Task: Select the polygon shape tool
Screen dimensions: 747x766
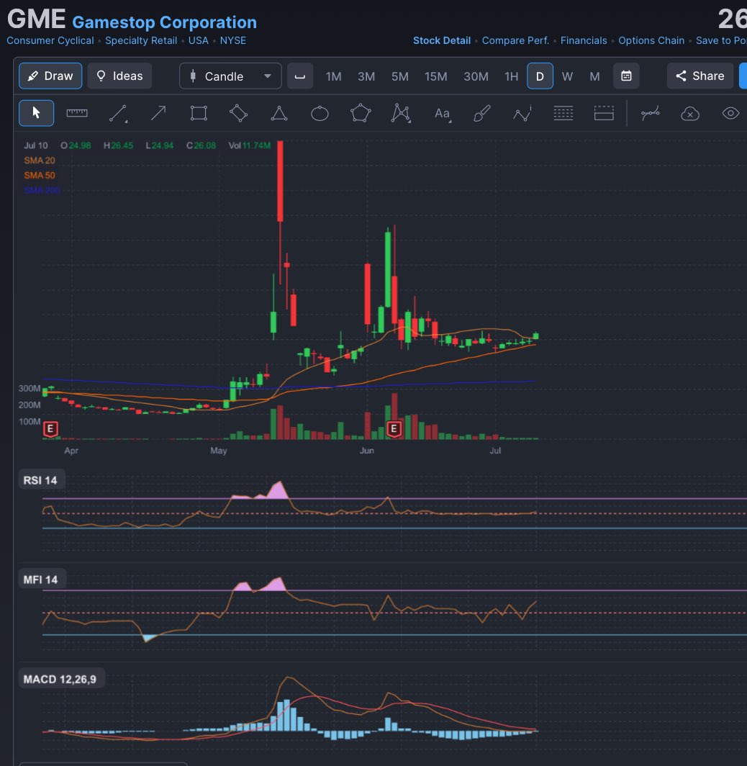Action: [x=361, y=113]
